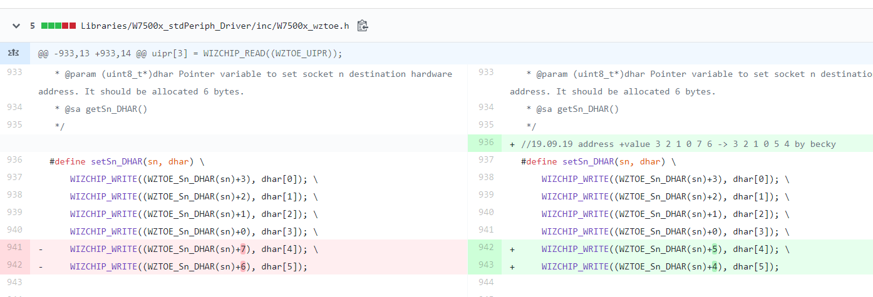This screenshot has width=873, height=297.
Task: Click left line number 933
Action: (x=14, y=73)
